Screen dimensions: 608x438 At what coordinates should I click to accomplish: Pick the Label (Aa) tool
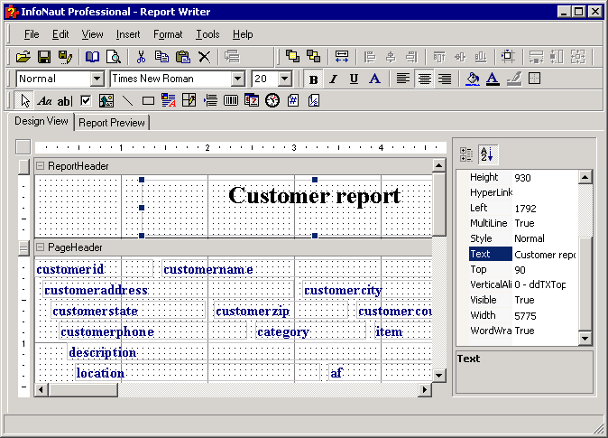tap(44, 101)
